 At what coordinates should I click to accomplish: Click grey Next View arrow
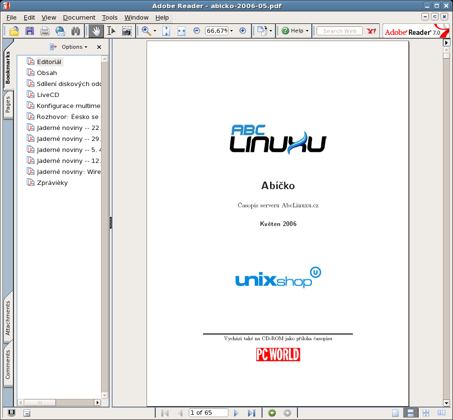[287, 413]
